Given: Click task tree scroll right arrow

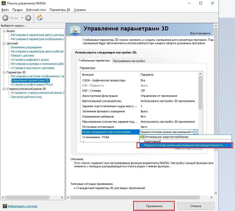Looking at the screenshot, I should pyautogui.click(x=62, y=198).
